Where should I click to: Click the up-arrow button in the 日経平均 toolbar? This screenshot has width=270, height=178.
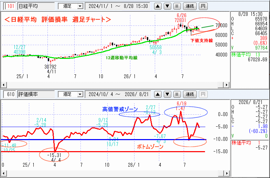pyautogui.click(x=158, y=7)
